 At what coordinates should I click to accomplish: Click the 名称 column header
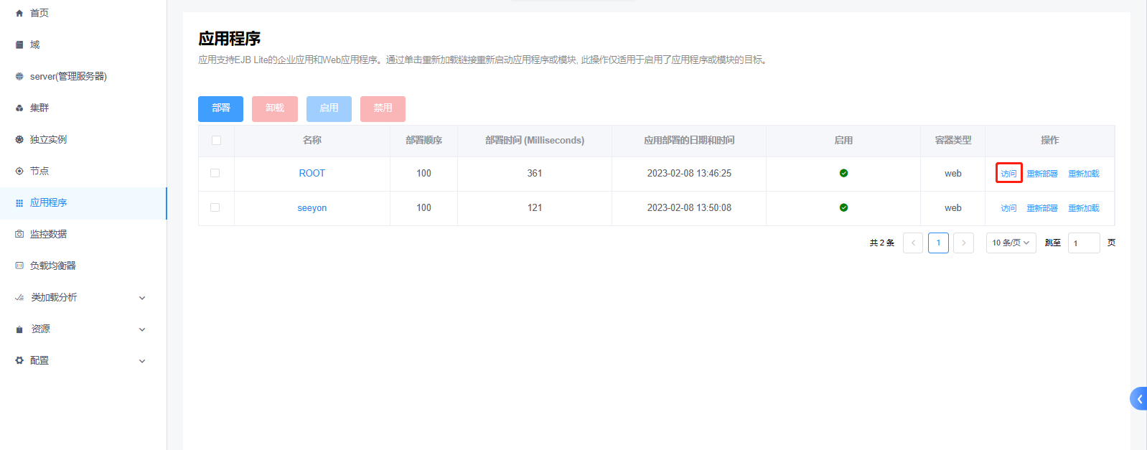coord(312,140)
